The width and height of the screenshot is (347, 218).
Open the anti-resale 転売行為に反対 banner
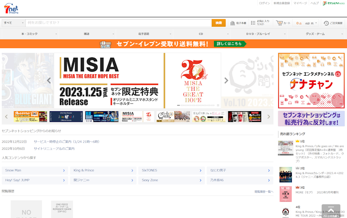pyautogui.click(x=311, y=119)
